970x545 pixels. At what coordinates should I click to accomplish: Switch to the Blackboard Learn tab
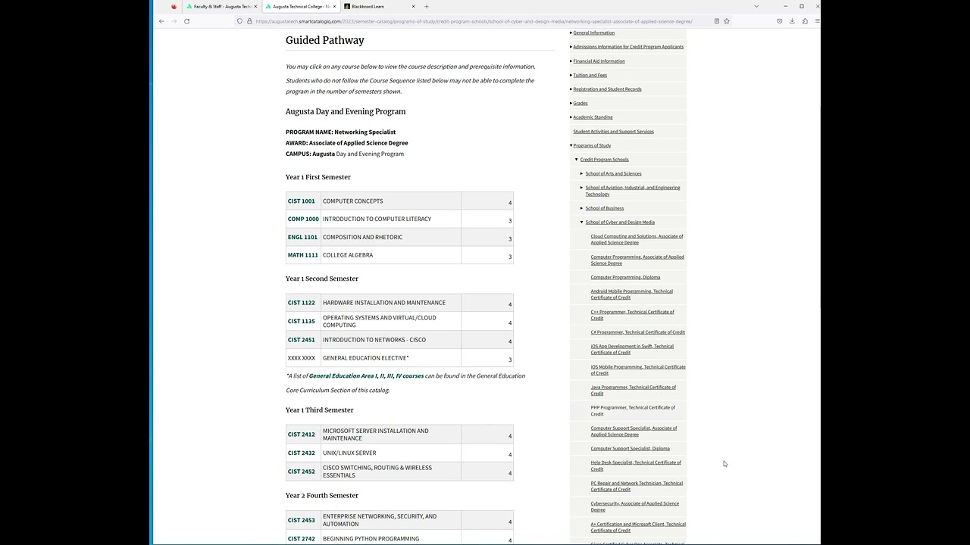[371, 7]
